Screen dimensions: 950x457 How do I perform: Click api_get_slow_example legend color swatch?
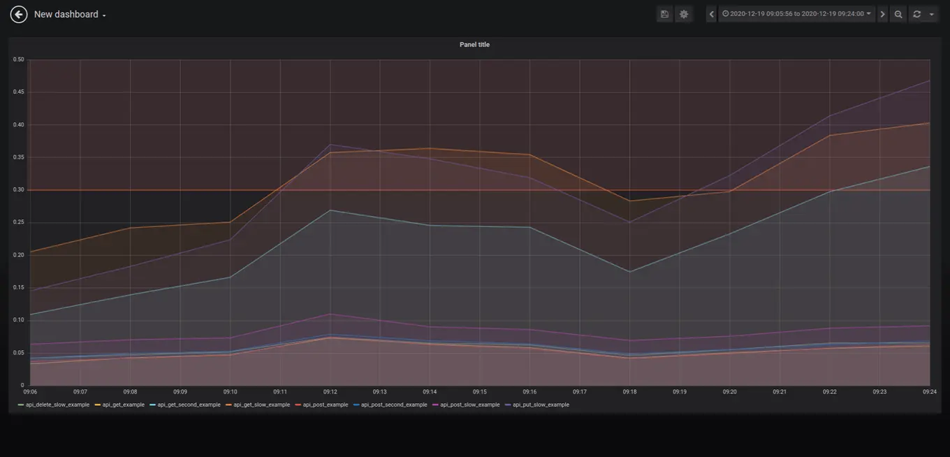click(228, 405)
